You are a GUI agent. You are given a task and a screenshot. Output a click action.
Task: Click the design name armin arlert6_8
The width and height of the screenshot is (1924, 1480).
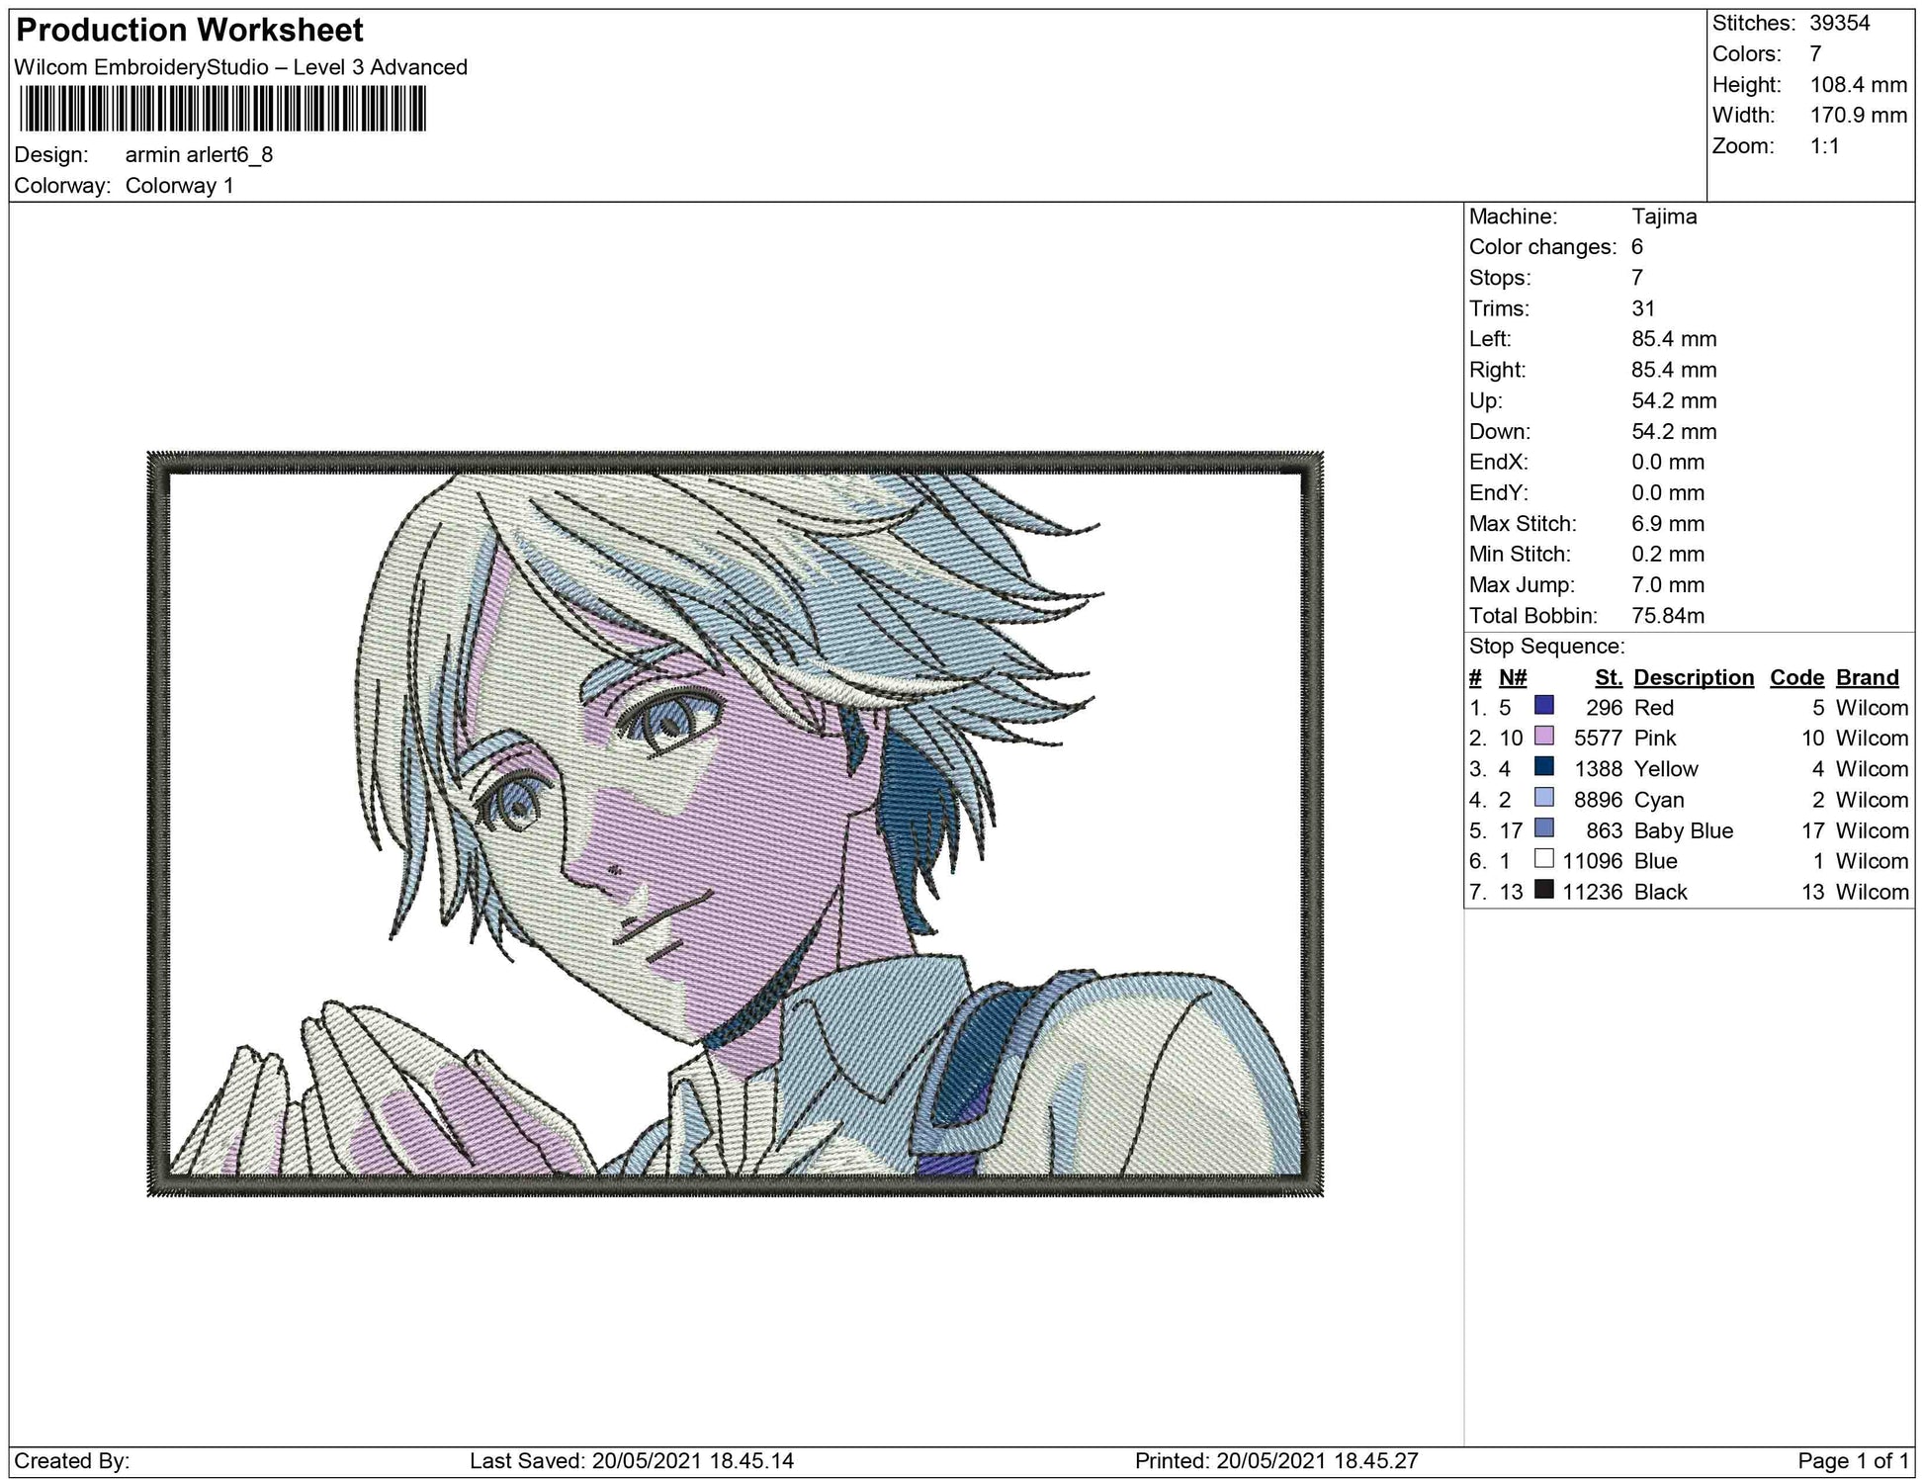[x=199, y=155]
